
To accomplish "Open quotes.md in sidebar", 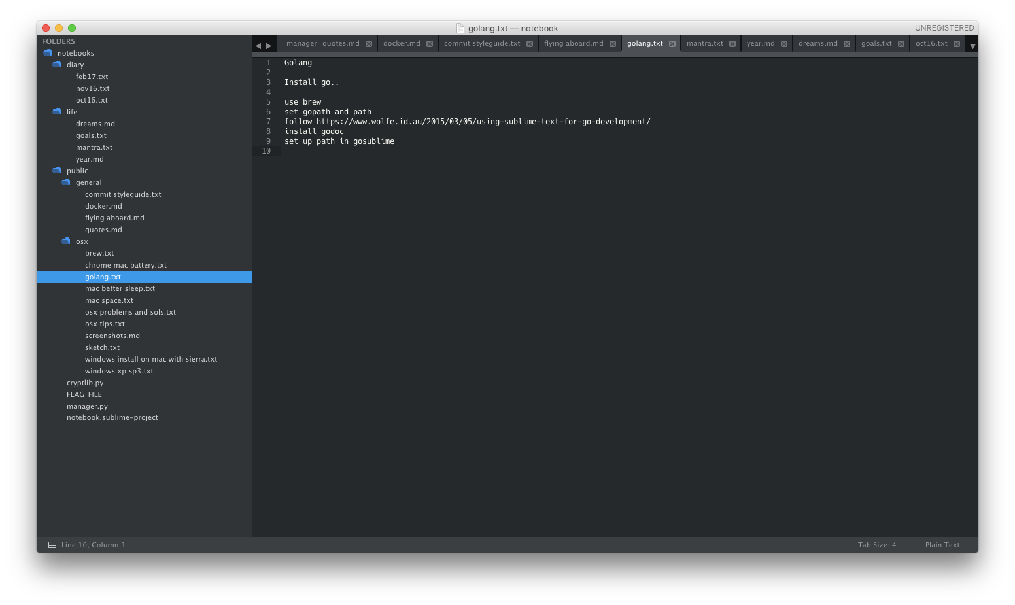I will pyautogui.click(x=103, y=230).
